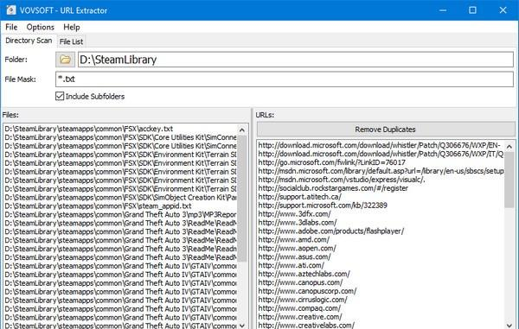Open the Help menu

[x=72, y=27]
